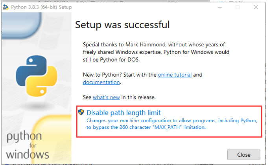Click the greyed-out maximize button
The width and height of the screenshot is (269, 165).
(238, 7)
